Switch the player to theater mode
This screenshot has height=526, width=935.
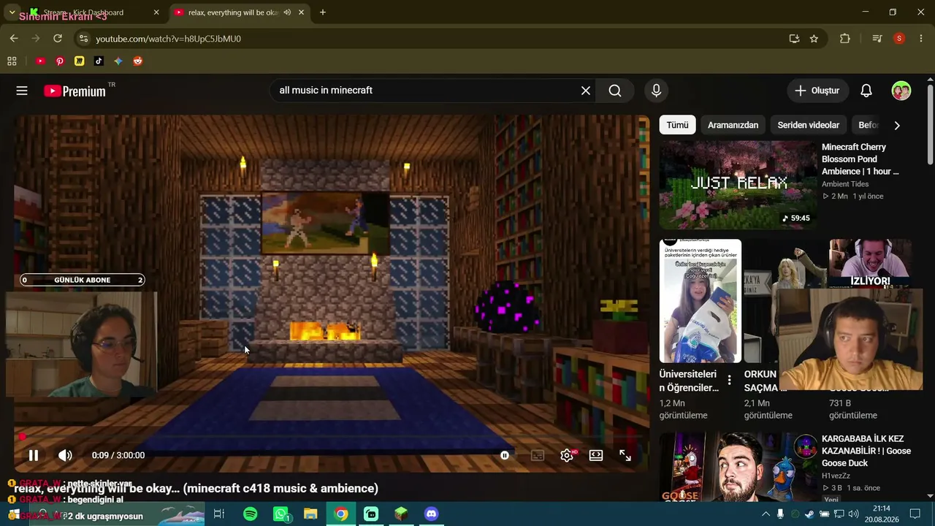pyautogui.click(x=596, y=455)
